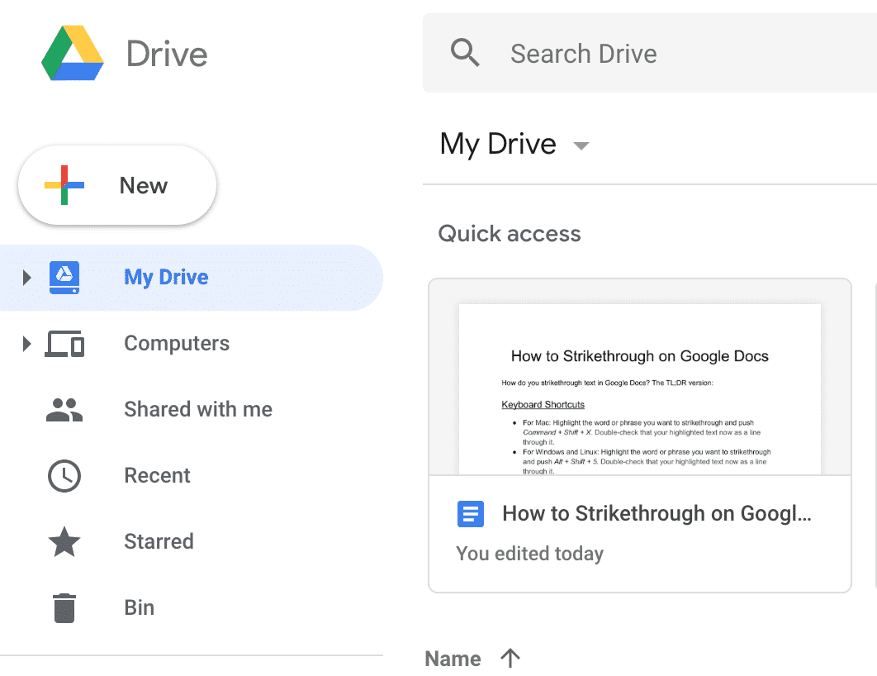This screenshot has height=676, width=877.
Task: Click the Recent clock icon
Action: [x=64, y=476]
